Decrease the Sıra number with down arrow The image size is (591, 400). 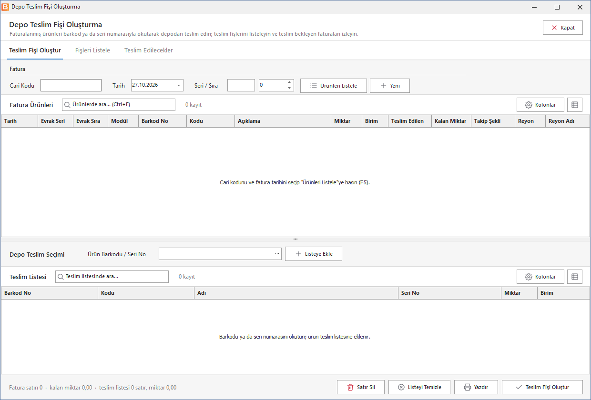click(x=289, y=88)
